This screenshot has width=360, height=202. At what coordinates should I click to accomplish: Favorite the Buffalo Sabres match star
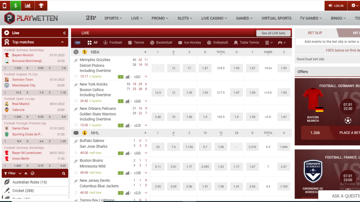[76, 153]
